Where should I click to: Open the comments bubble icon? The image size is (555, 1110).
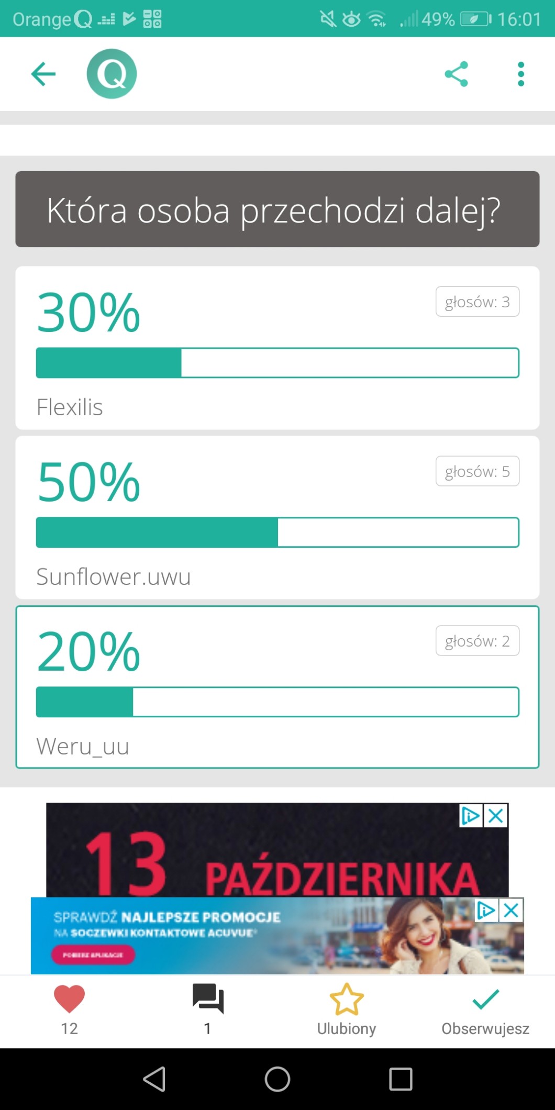pos(208,998)
